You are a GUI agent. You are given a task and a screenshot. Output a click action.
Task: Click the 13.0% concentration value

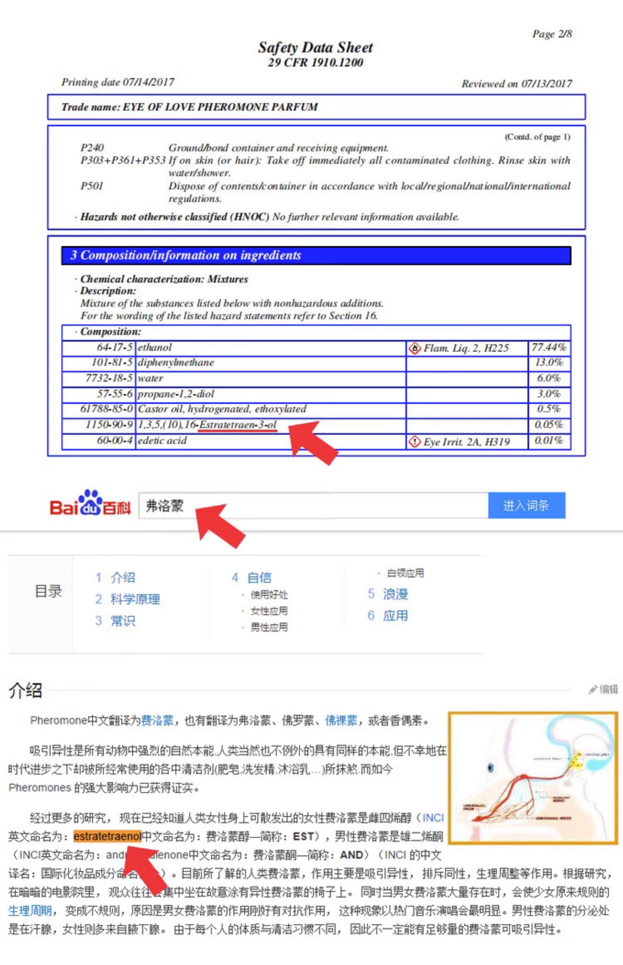click(549, 362)
